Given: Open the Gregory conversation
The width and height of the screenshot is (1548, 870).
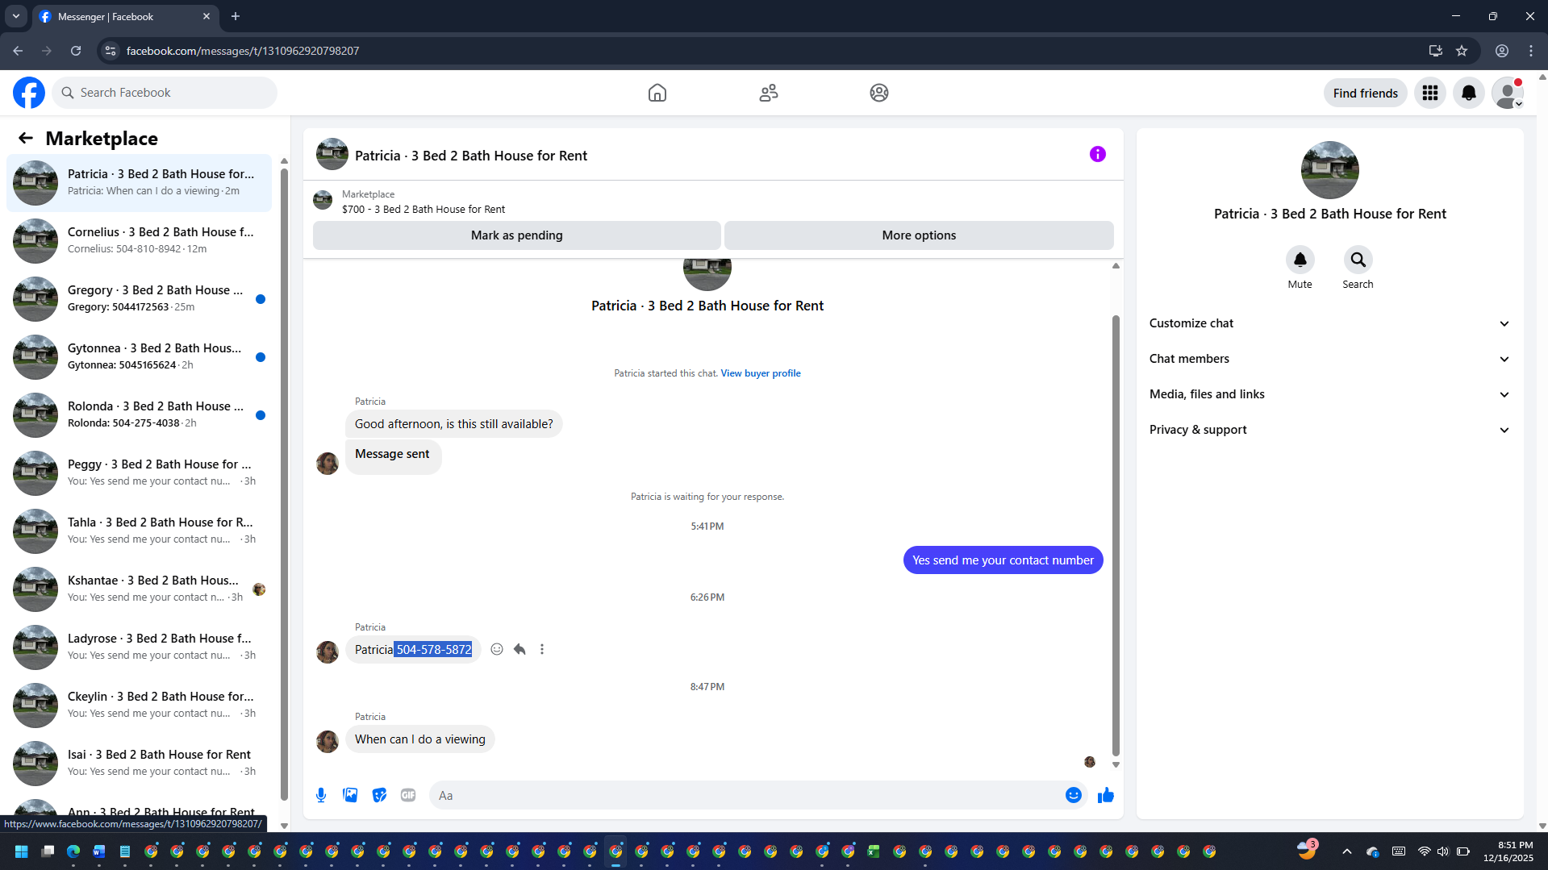Looking at the screenshot, I should 139,299.
